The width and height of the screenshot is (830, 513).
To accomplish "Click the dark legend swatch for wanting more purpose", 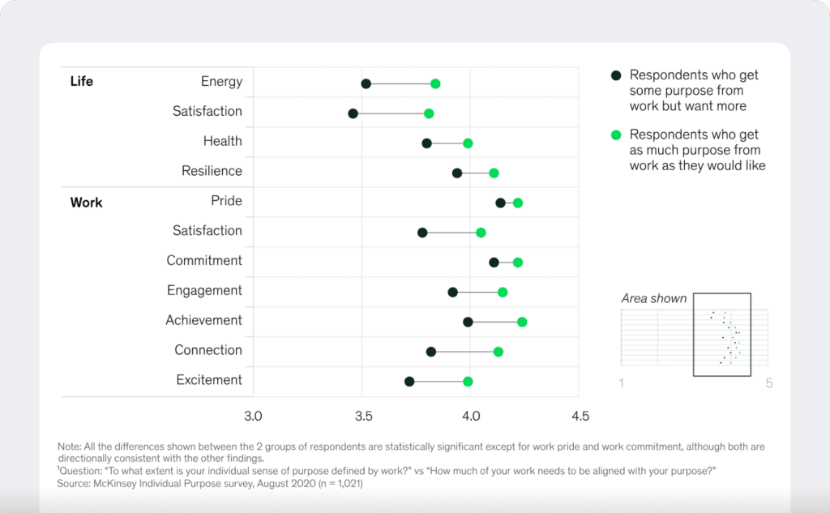I will click(x=616, y=75).
